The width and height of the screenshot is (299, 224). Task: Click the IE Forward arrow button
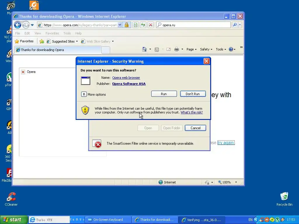click(x=26, y=25)
